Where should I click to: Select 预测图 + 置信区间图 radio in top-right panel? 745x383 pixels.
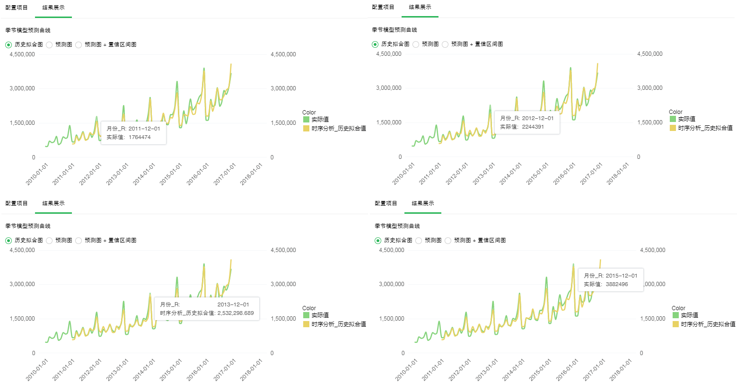(x=445, y=44)
